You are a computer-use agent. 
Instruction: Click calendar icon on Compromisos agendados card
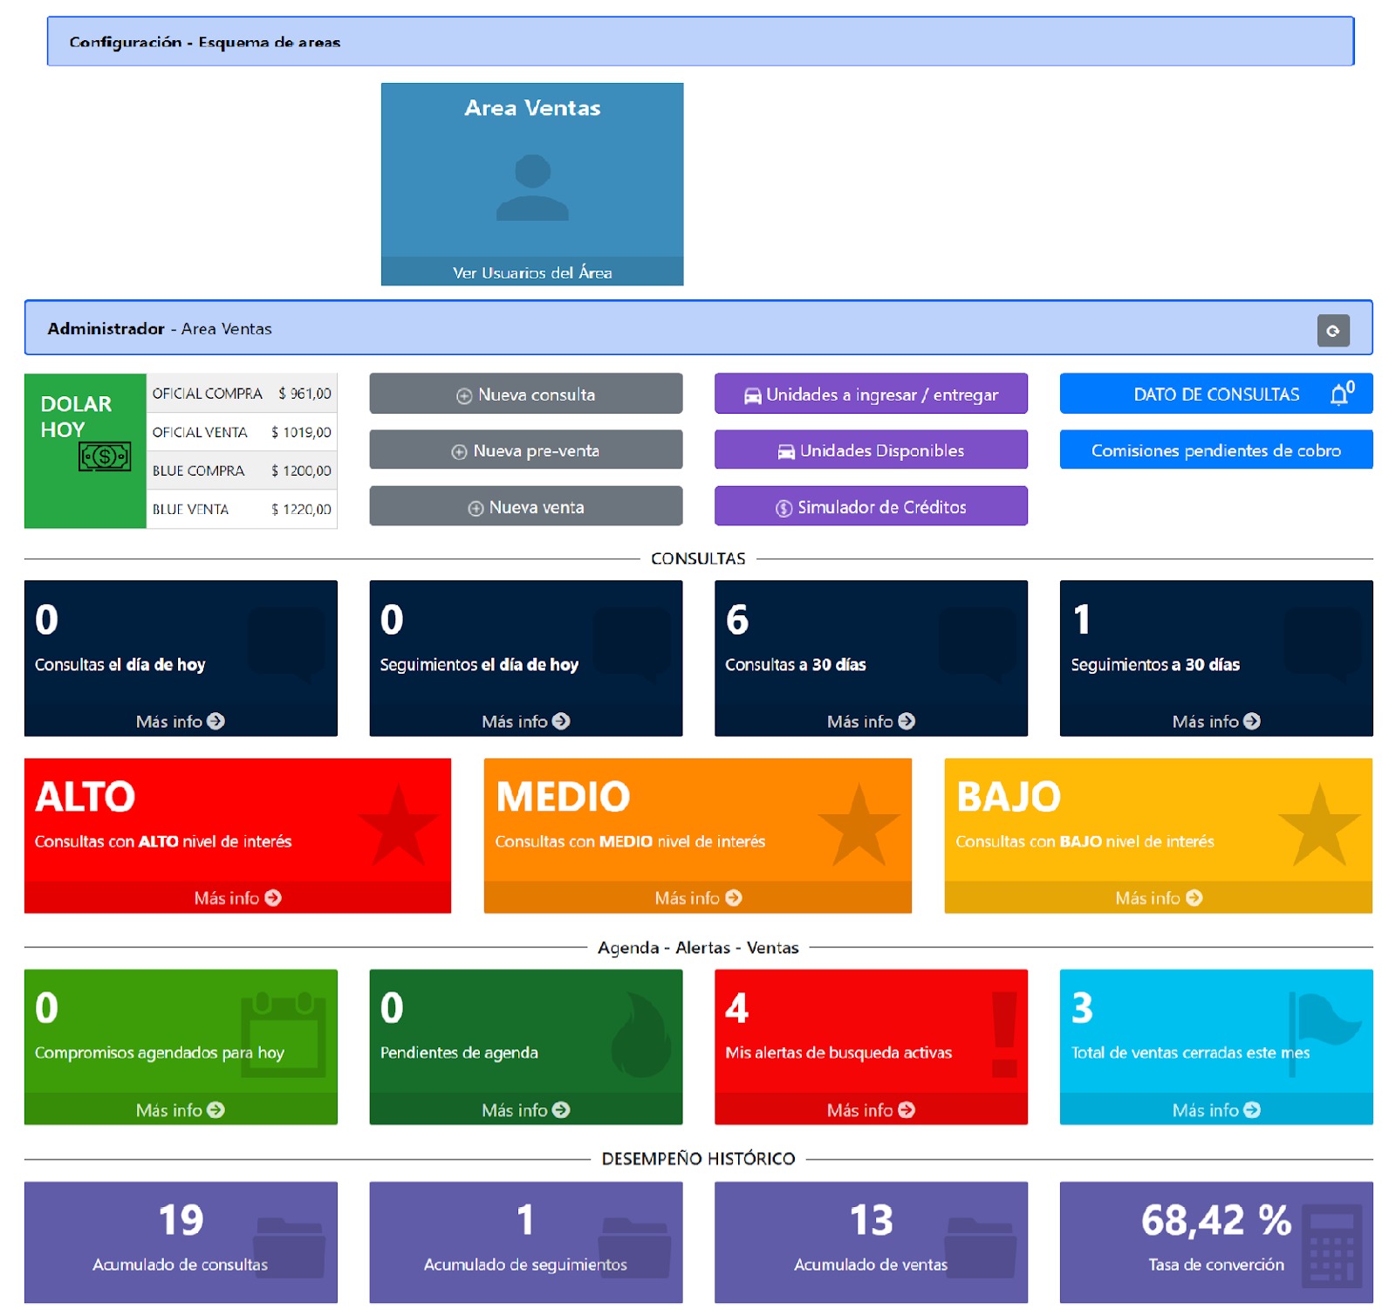pos(284,1034)
